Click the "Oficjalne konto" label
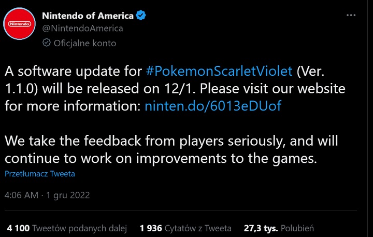The width and height of the screenshot is (373, 237). (x=85, y=43)
